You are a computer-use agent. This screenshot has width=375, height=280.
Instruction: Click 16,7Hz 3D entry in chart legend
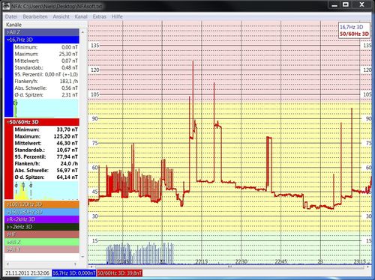point(351,27)
